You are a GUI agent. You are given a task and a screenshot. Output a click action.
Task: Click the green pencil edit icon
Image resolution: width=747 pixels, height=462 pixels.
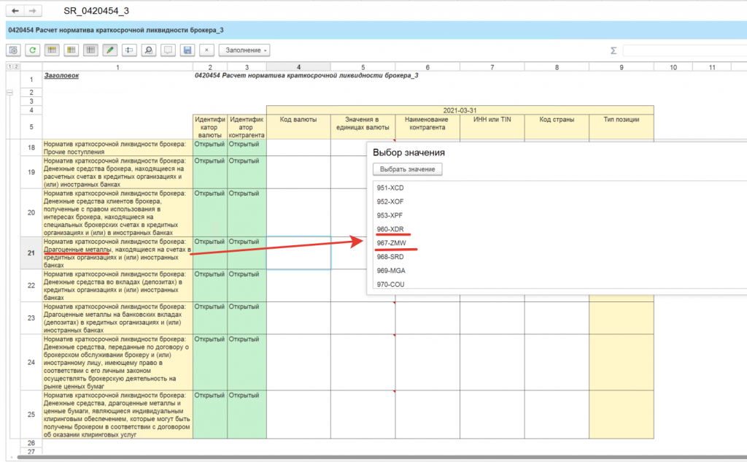(x=109, y=50)
